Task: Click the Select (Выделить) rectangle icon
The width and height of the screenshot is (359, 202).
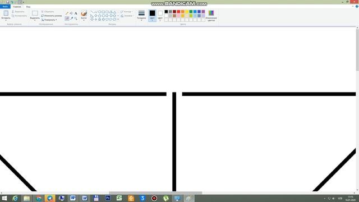Action: (35, 13)
